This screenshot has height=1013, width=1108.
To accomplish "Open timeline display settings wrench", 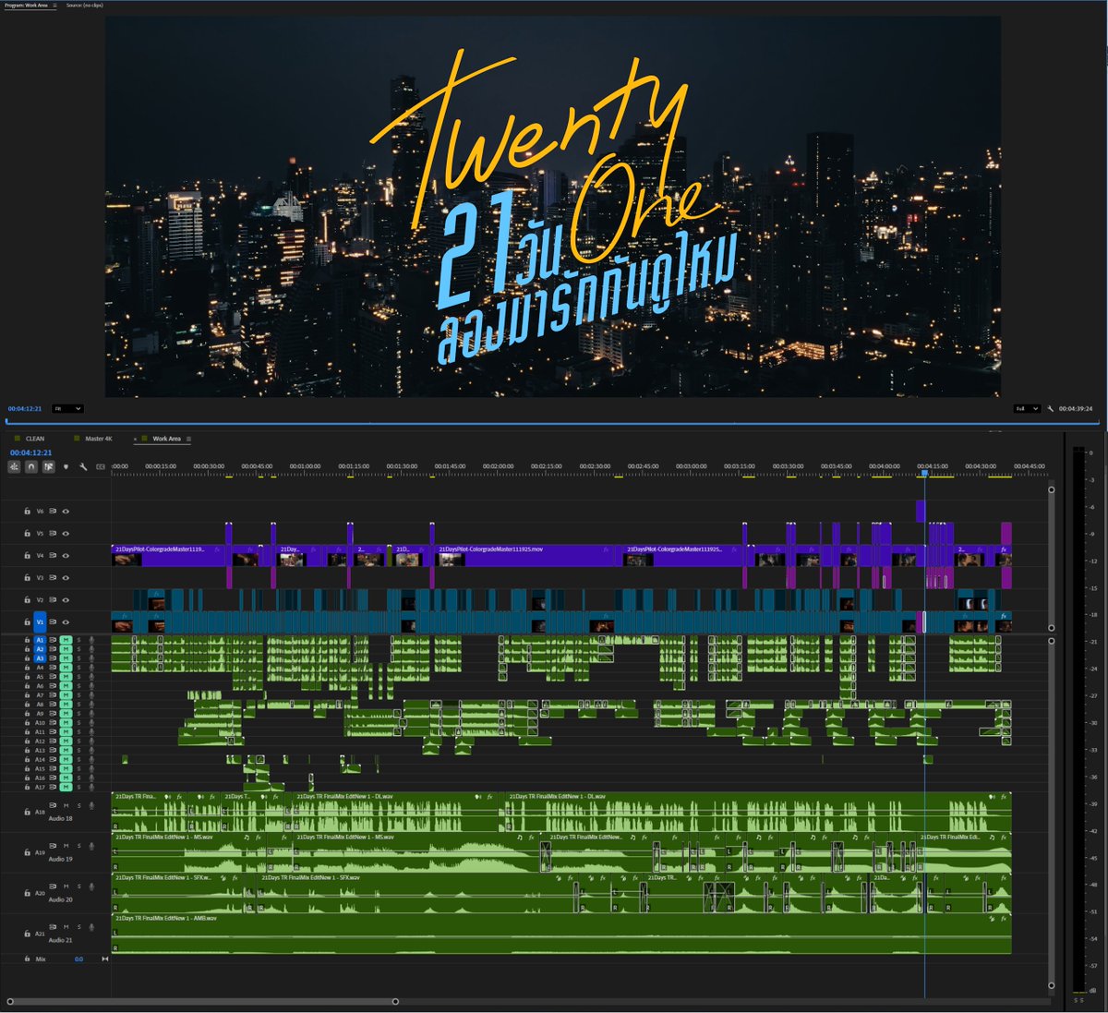I will (x=83, y=466).
